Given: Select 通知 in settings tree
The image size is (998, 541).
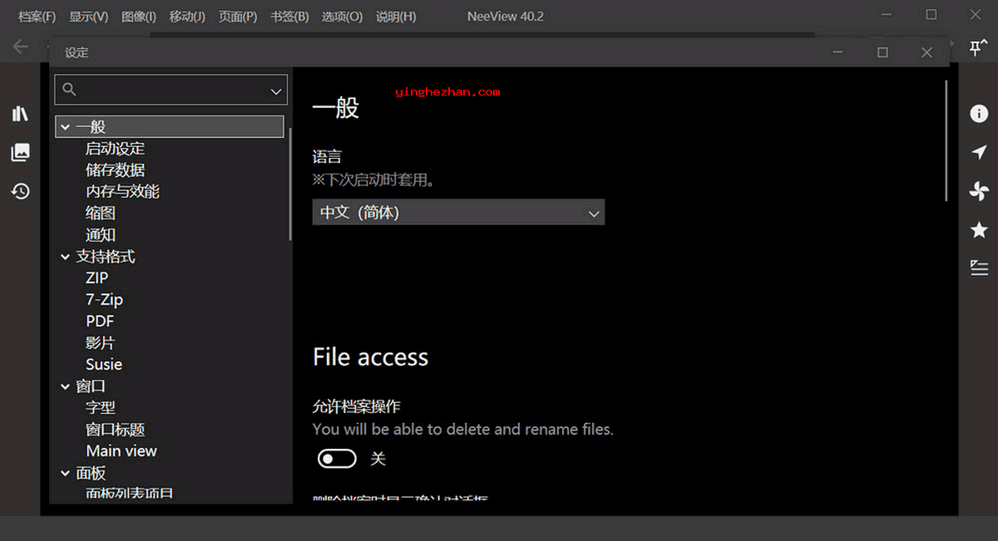Looking at the screenshot, I should click(x=100, y=235).
